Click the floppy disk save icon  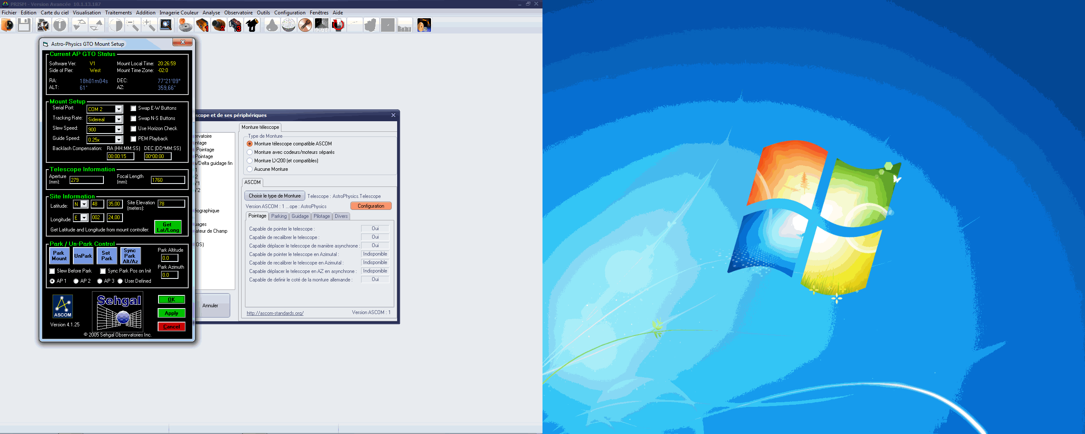(24, 25)
